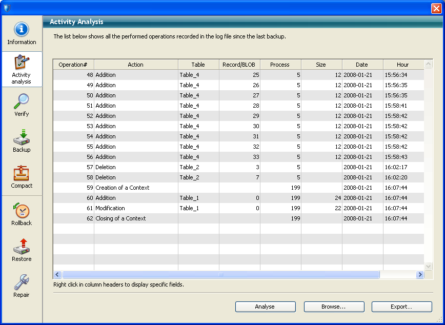Click the Backup drive icon
Image resolution: width=445 pixels, height=325 pixels.
click(22, 137)
